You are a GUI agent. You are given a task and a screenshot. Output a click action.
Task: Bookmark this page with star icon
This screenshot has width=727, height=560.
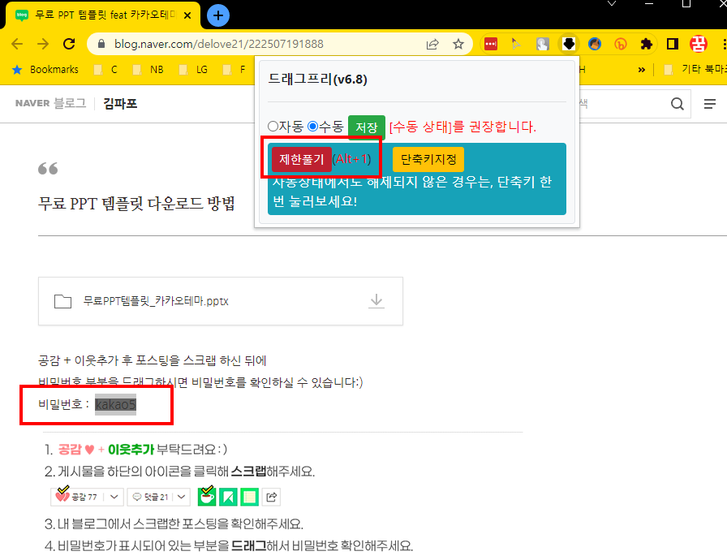(458, 44)
